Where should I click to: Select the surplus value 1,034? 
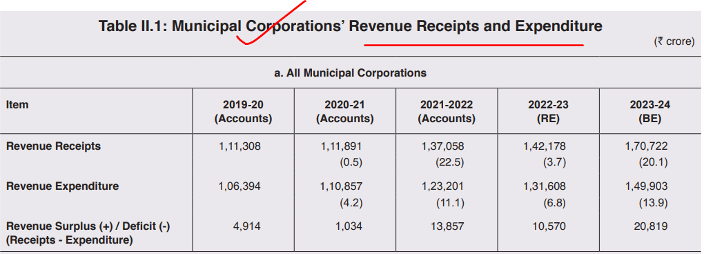click(x=349, y=226)
